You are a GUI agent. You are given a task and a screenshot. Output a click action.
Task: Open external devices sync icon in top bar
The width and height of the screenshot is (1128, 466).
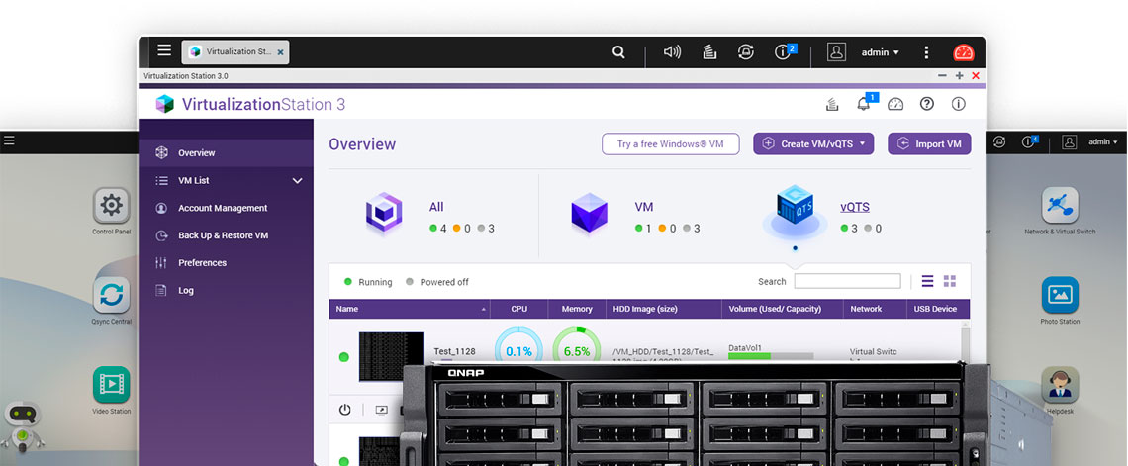pos(745,51)
